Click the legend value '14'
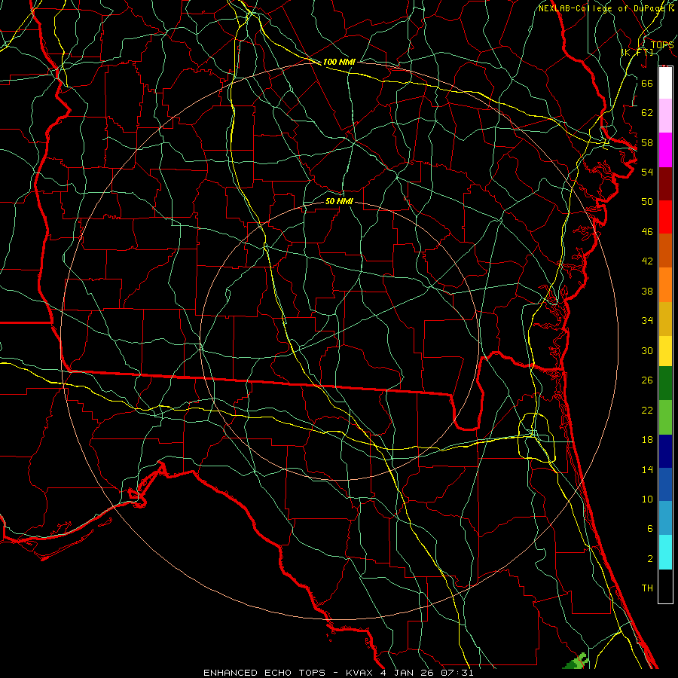Screen dimensions: 678x678 point(647,469)
